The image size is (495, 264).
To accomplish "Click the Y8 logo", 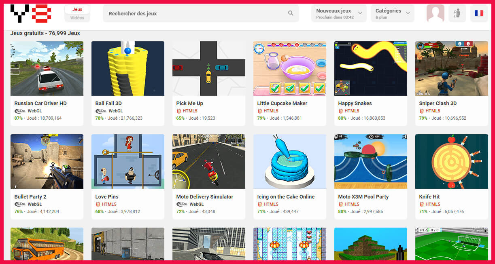I will (x=30, y=13).
